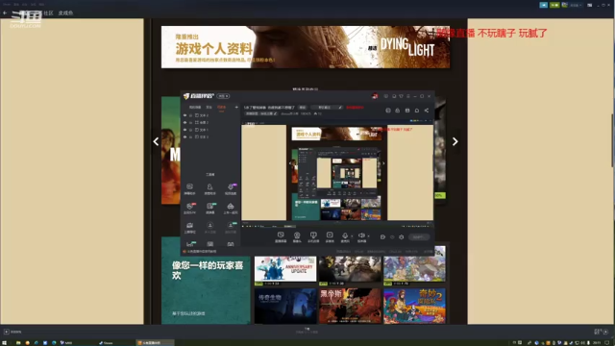Screen dimensions: 615x346
Task: Click add game at Steam bottom left
Action: [x=12, y=332]
